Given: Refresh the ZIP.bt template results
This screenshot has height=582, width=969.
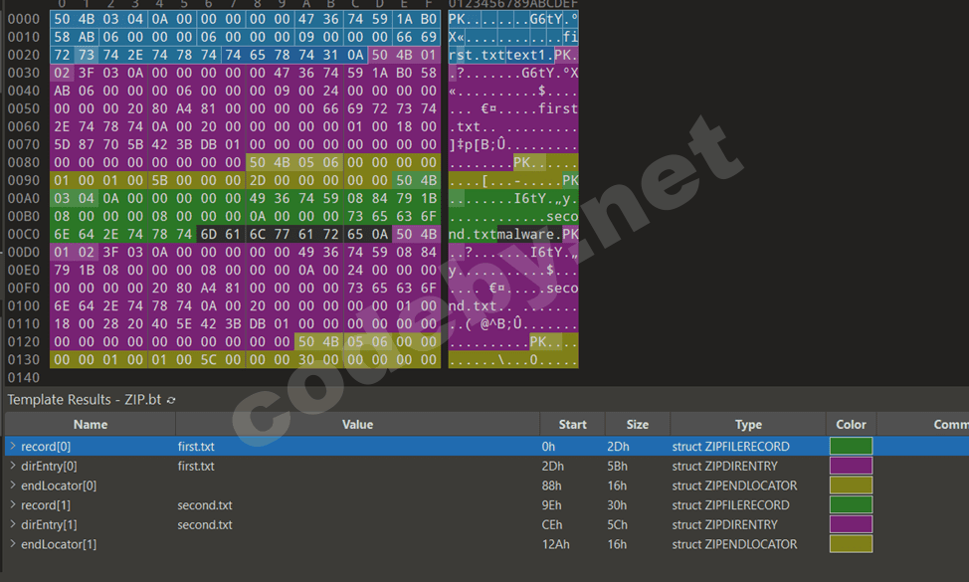Looking at the screenshot, I should coord(171,400).
